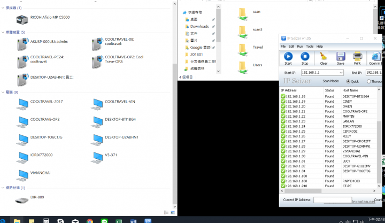Open the shared folder scan3
The height and width of the screenshot is (223, 385).
pyautogui.click(x=250, y=32)
